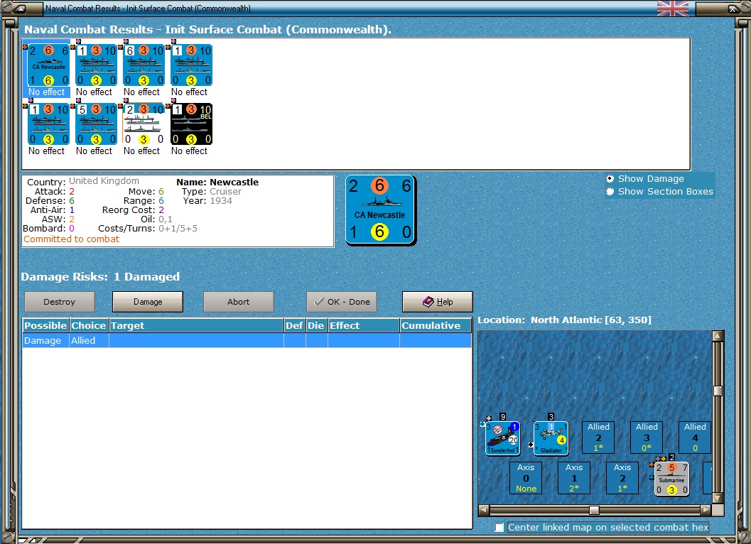Click the highlighted No effect label under Newcastle

(x=46, y=92)
